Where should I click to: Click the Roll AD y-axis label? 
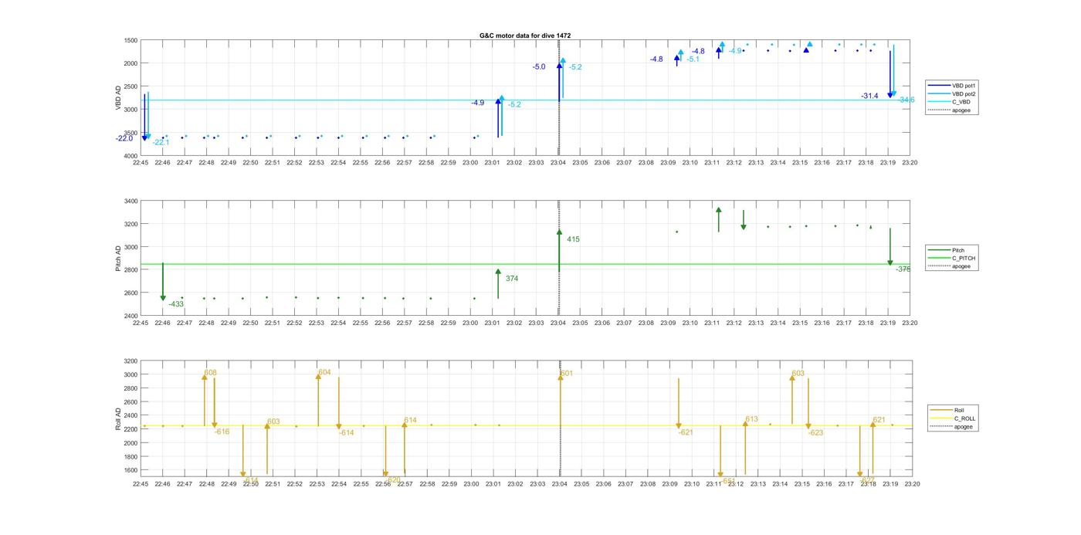point(119,418)
